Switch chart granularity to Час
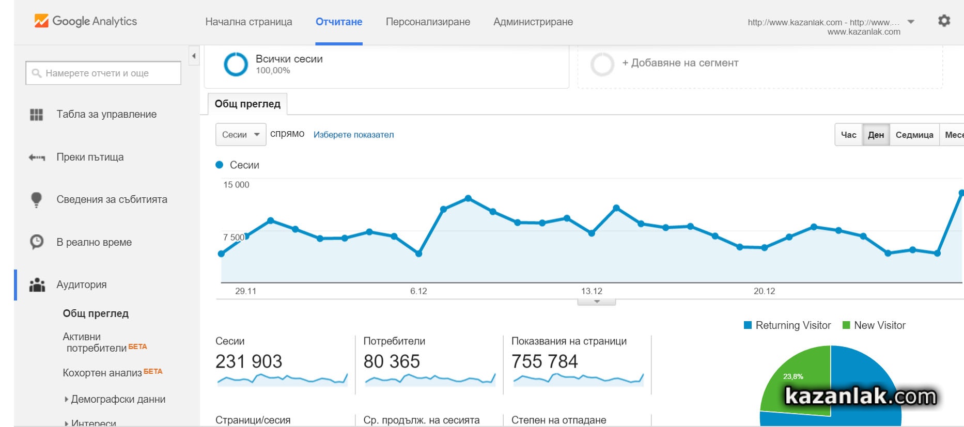Viewport: 964px width, 427px height. tap(848, 135)
